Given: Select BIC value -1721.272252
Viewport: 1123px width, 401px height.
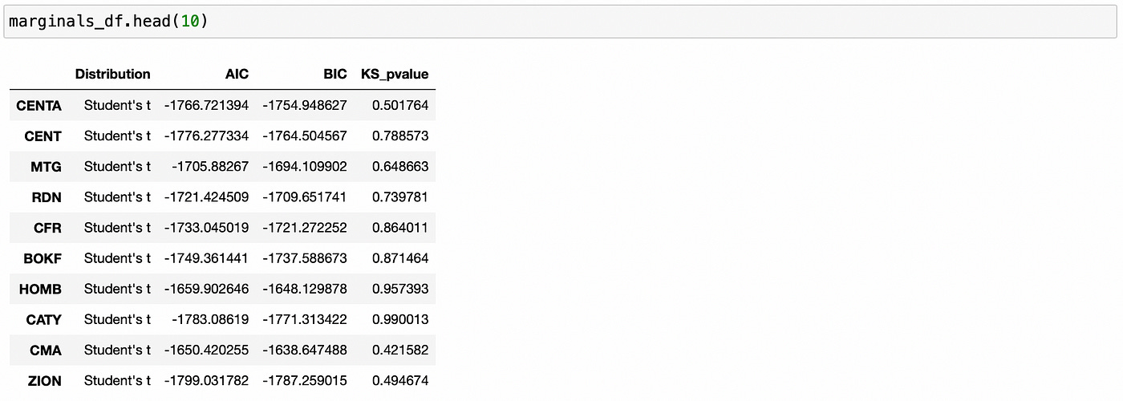Looking at the screenshot, I should tap(305, 228).
